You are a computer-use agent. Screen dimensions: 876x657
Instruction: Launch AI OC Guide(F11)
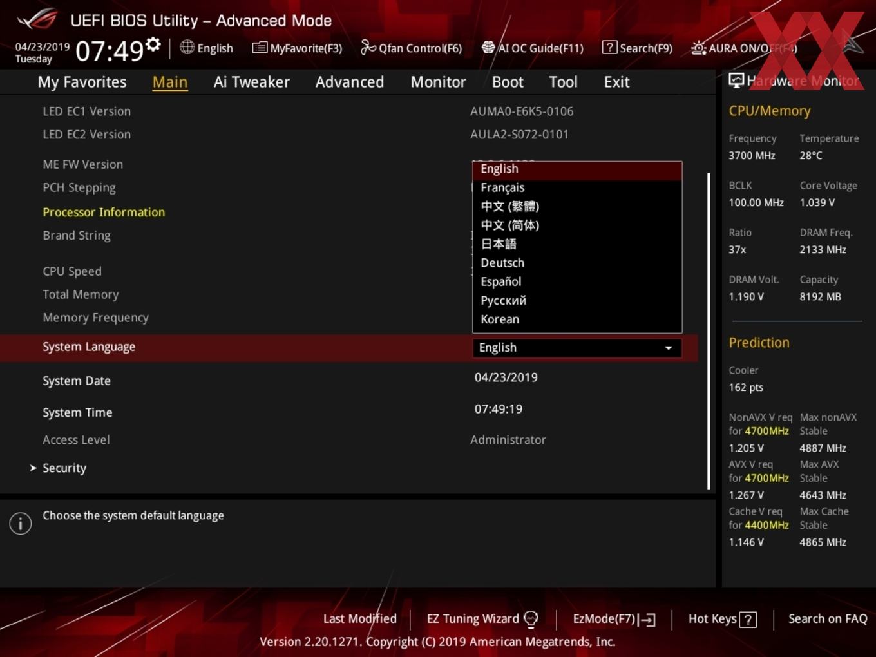click(533, 48)
